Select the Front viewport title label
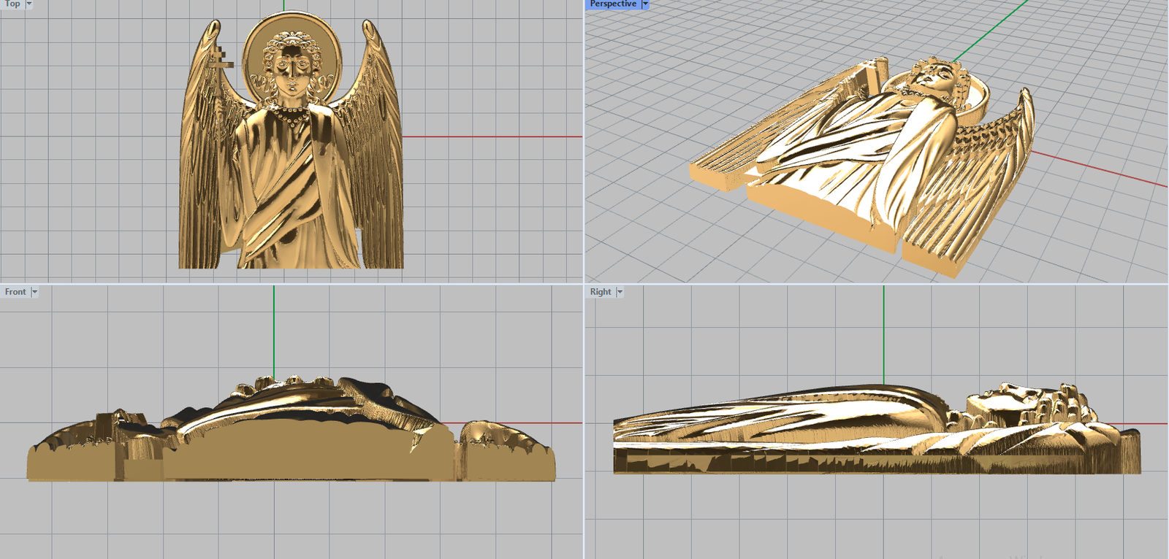This screenshot has width=1169, height=559. [x=15, y=292]
